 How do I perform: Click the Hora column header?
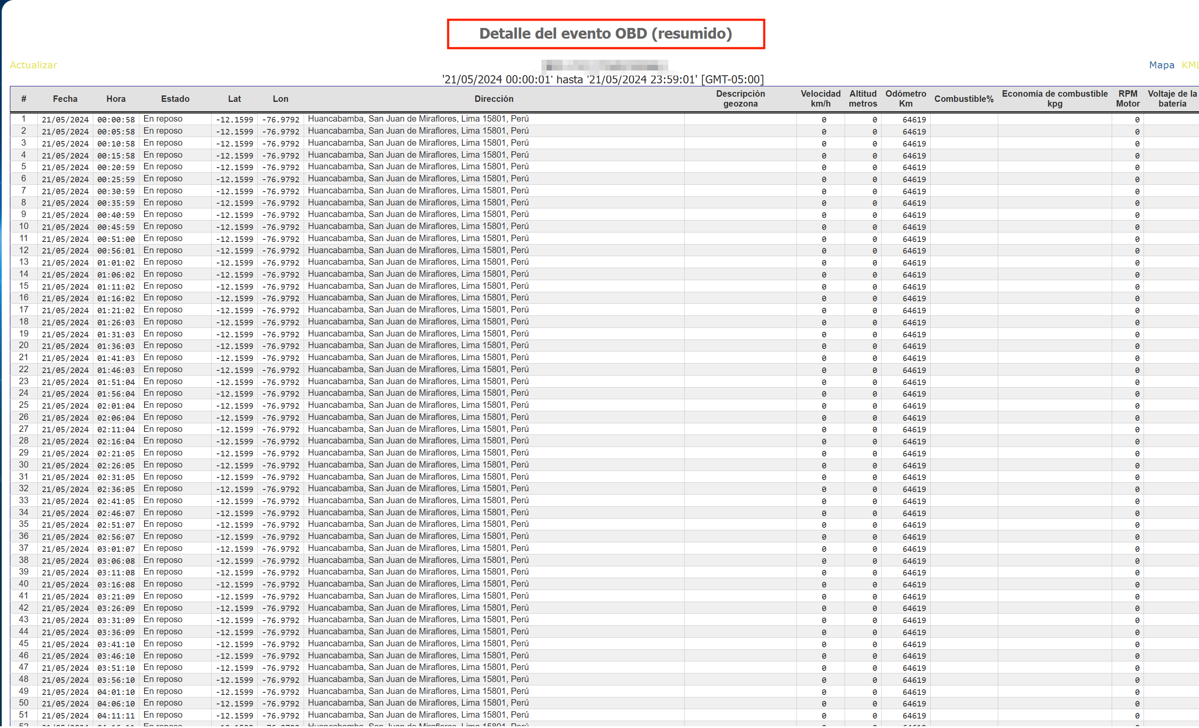(116, 99)
